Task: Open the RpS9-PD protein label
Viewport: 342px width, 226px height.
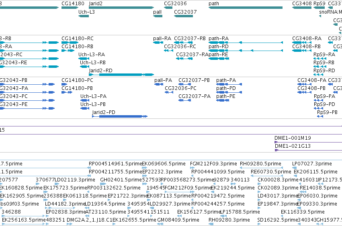Action: (324, 104)
